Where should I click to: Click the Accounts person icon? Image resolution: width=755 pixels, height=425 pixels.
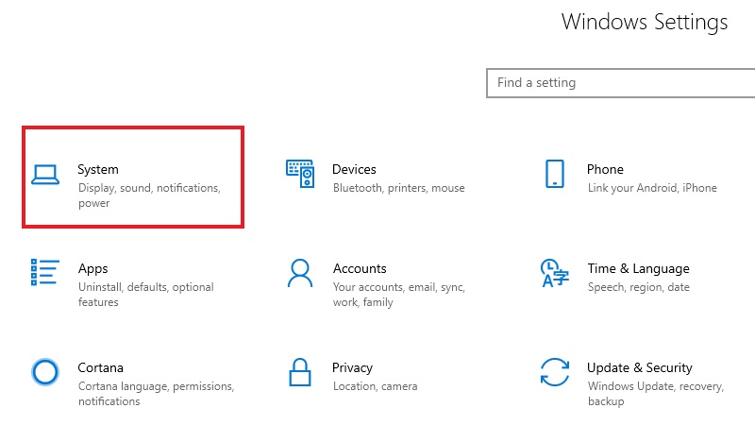coord(300,273)
